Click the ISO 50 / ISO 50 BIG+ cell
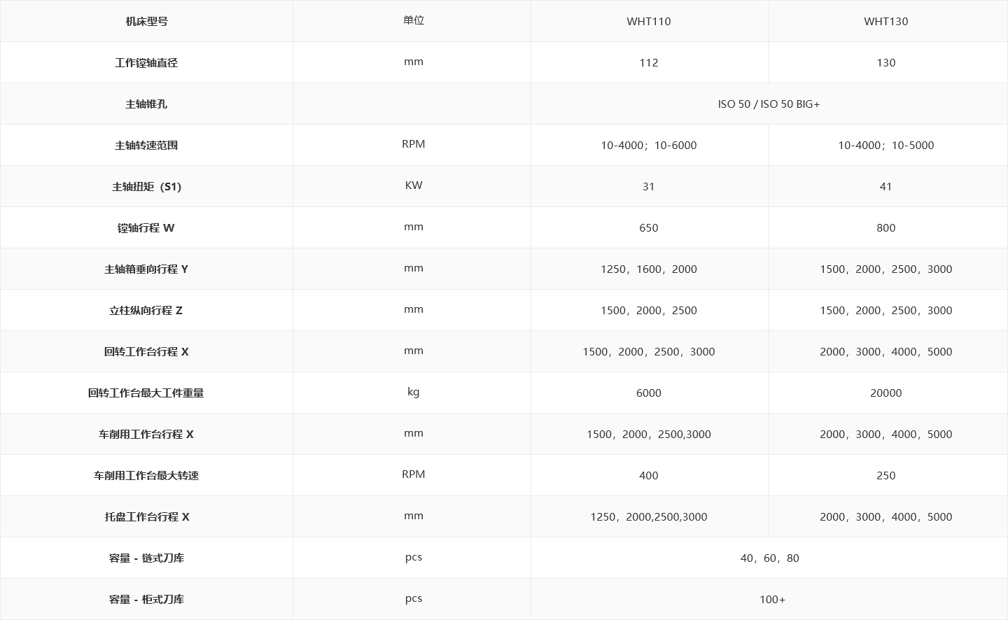Image resolution: width=1008 pixels, height=620 pixels. 769,104
